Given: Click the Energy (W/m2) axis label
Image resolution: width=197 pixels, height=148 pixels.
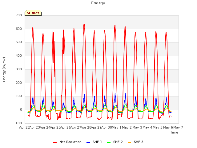Looking at the screenshot, I should (4, 69).
